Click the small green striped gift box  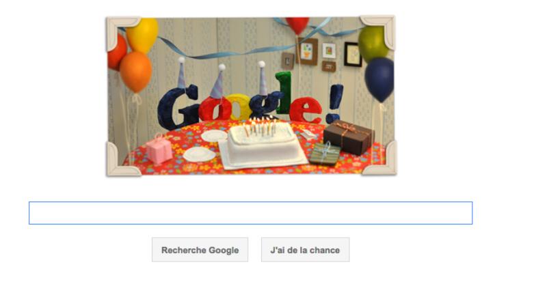click(325, 154)
